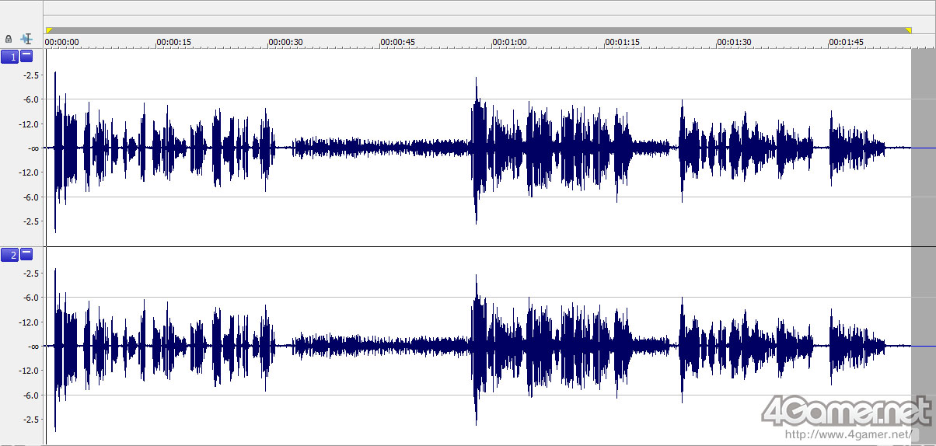Click the 00:01:15 time ruler label
Screen dimensions: 936x446
pyautogui.click(x=623, y=42)
